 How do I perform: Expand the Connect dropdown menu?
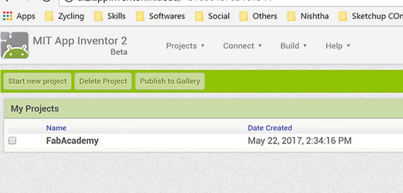(x=242, y=46)
